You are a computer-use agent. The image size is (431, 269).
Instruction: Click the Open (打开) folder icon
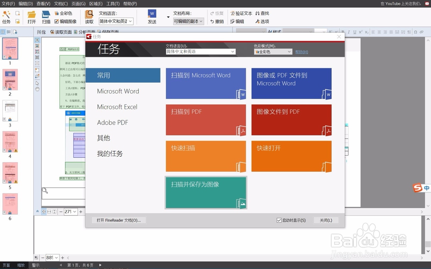[31, 17]
